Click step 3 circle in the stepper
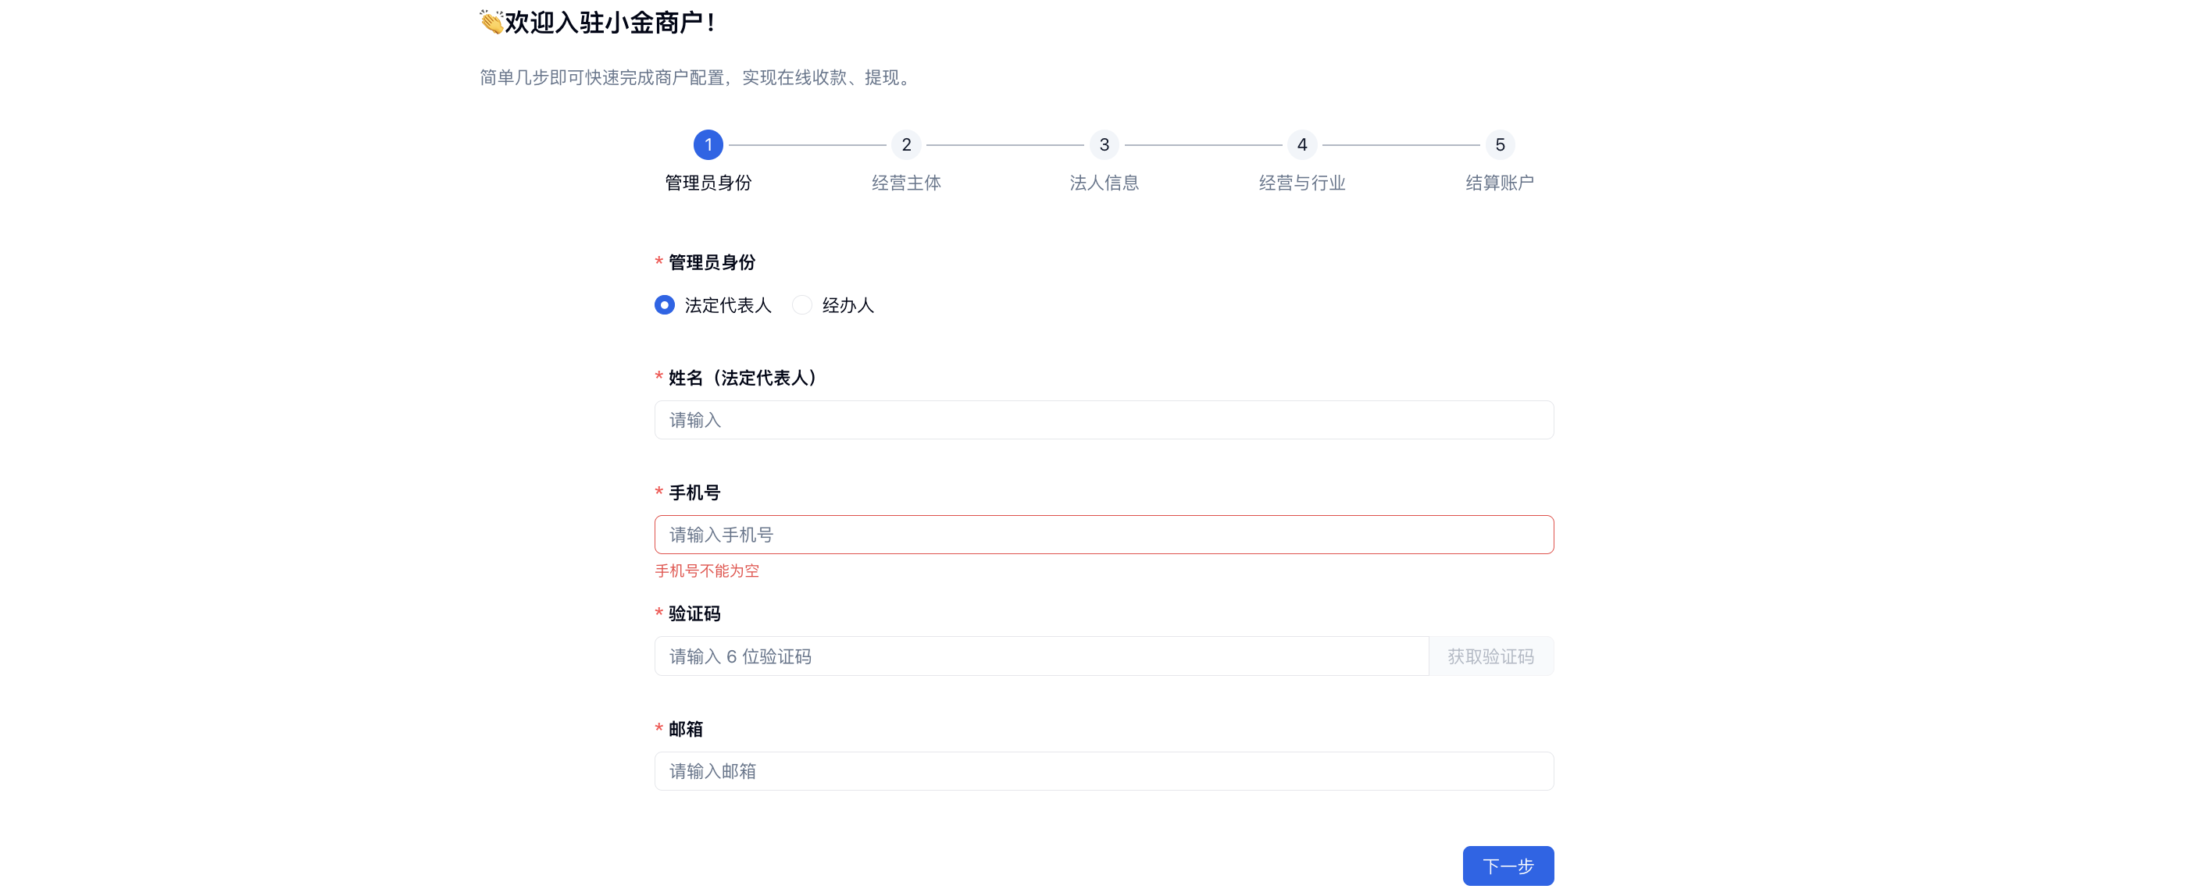The height and width of the screenshot is (896, 2209). click(x=1104, y=144)
